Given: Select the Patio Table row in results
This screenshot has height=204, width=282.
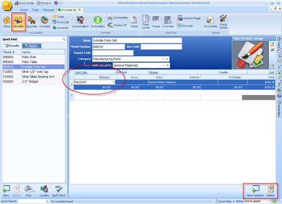Looking at the screenshot, I should (x=33, y=62).
